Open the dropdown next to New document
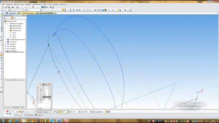 pyautogui.click(x=4, y=7)
